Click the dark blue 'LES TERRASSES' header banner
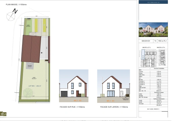 pyautogui.click(x=153, y=2)
